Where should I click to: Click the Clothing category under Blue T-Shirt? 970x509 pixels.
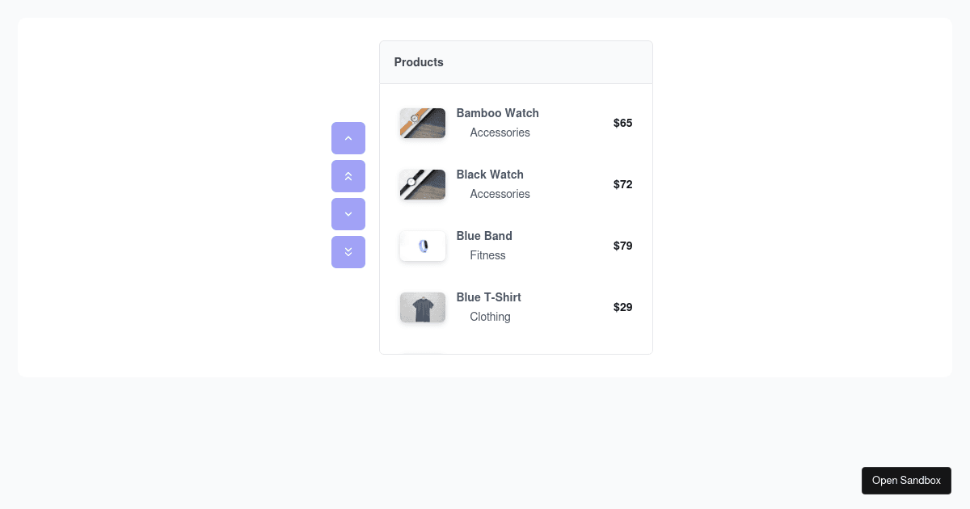click(490, 317)
